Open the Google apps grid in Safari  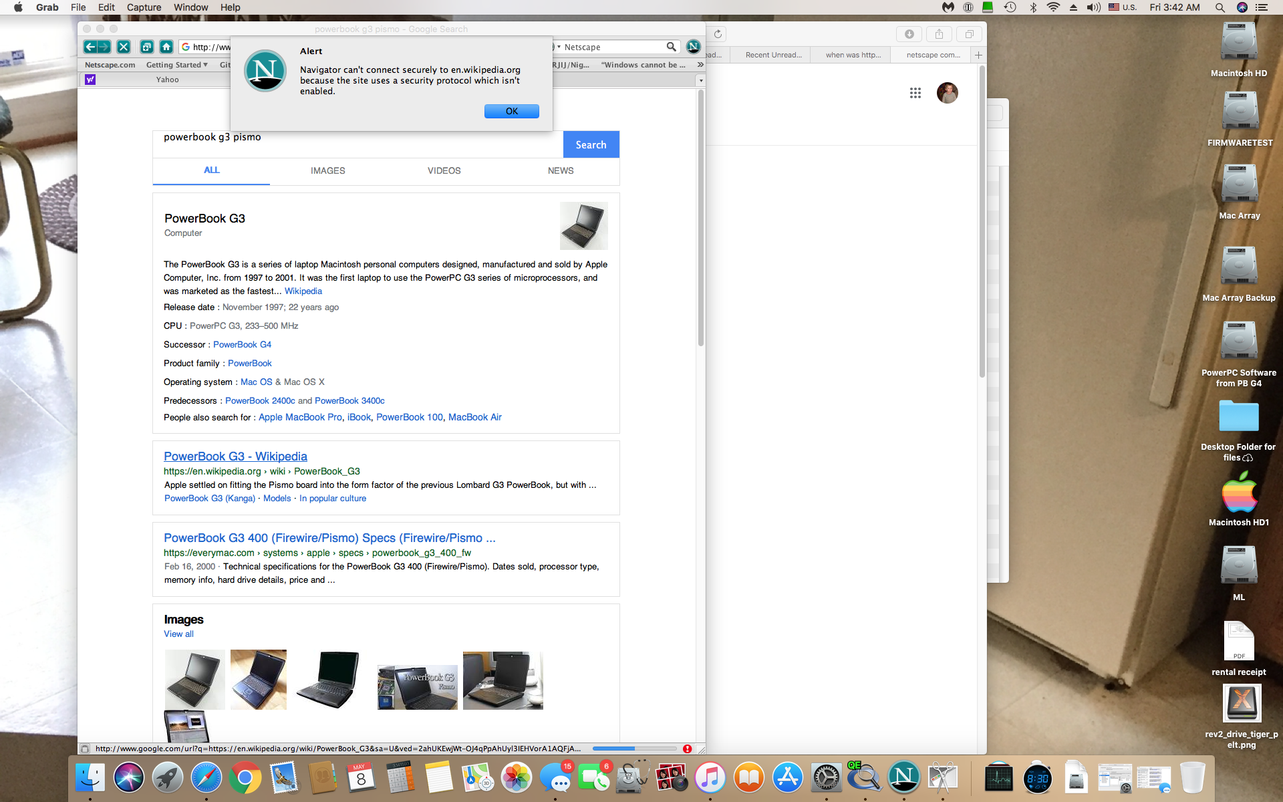tap(915, 93)
